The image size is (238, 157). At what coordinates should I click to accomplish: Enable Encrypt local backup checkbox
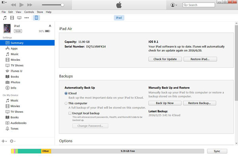tap(70, 113)
